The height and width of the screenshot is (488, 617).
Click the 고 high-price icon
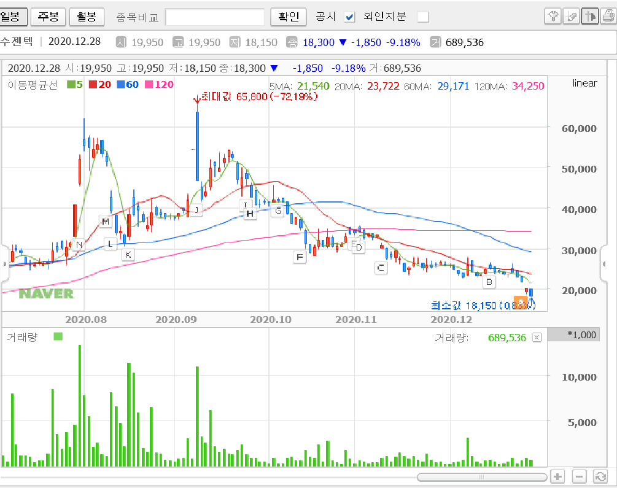click(178, 42)
